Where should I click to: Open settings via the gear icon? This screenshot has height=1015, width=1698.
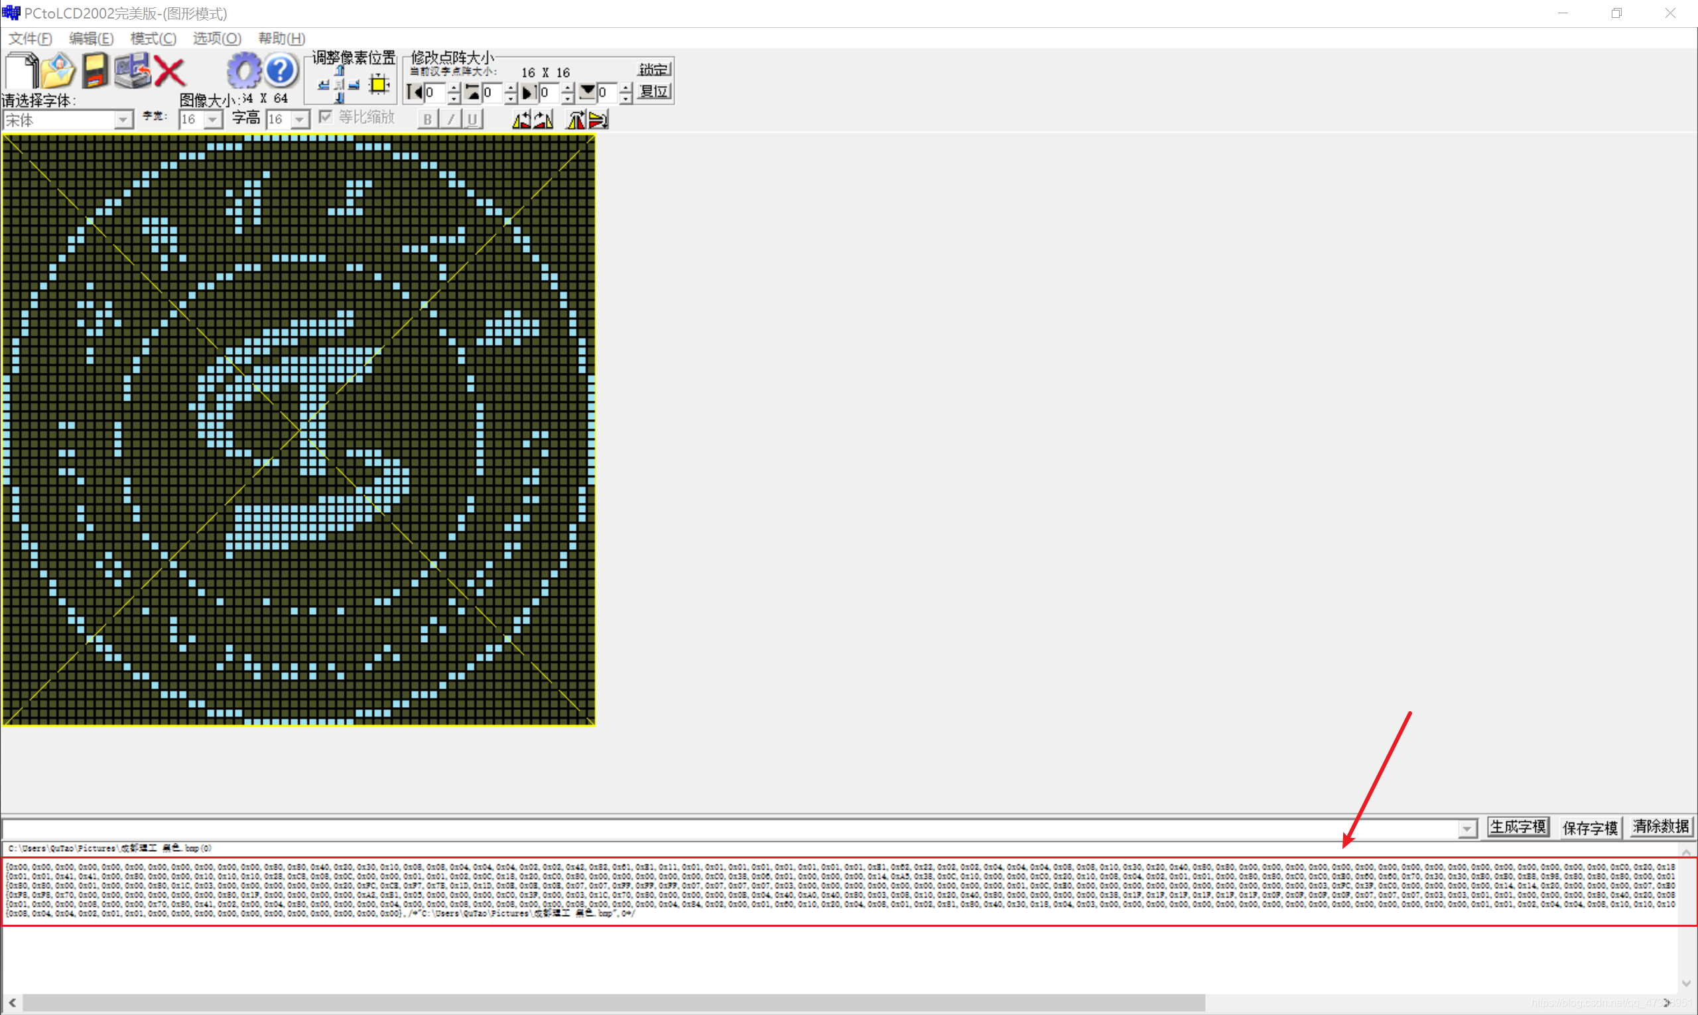pyautogui.click(x=244, y=70)
